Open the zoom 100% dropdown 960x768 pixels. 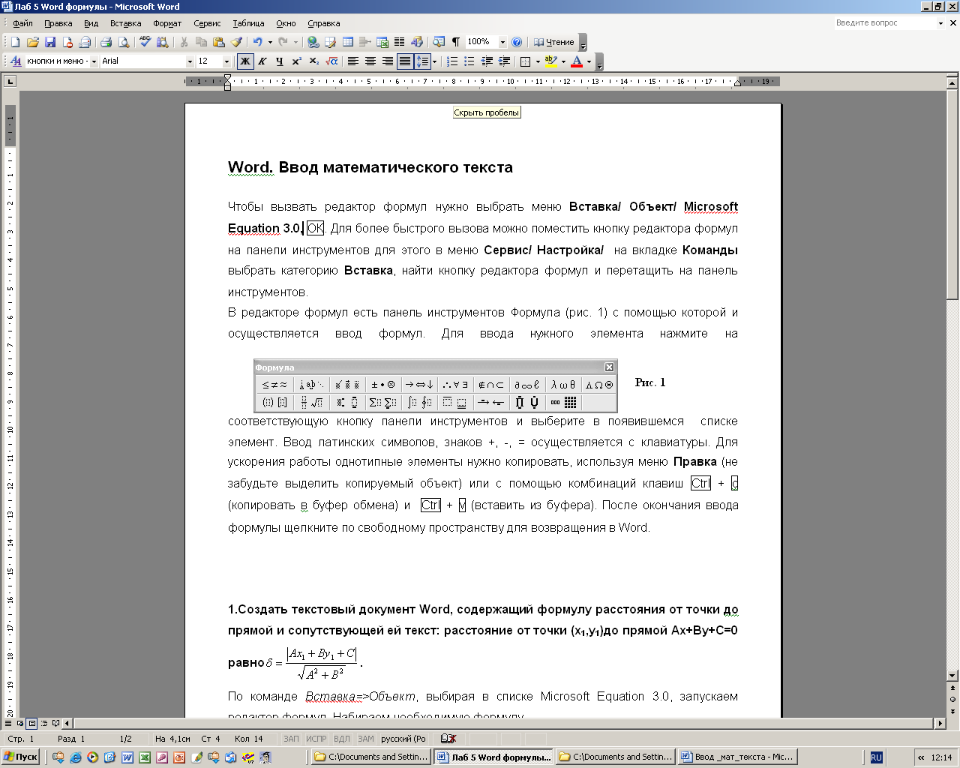point(502,42)
